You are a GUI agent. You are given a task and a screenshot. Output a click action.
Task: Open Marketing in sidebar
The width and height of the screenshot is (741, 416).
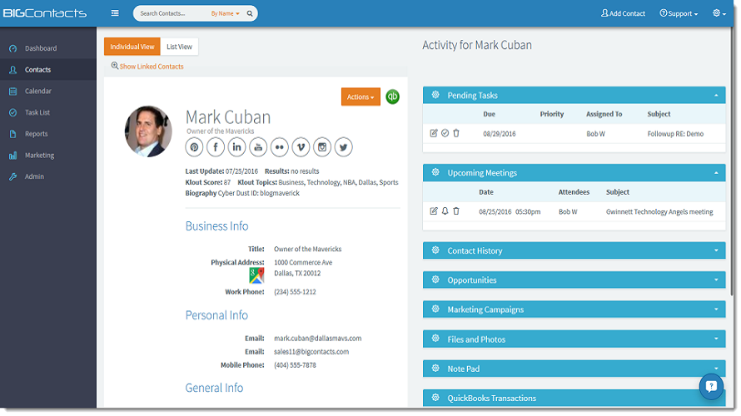pyautogui.click(x=48, y=155)
